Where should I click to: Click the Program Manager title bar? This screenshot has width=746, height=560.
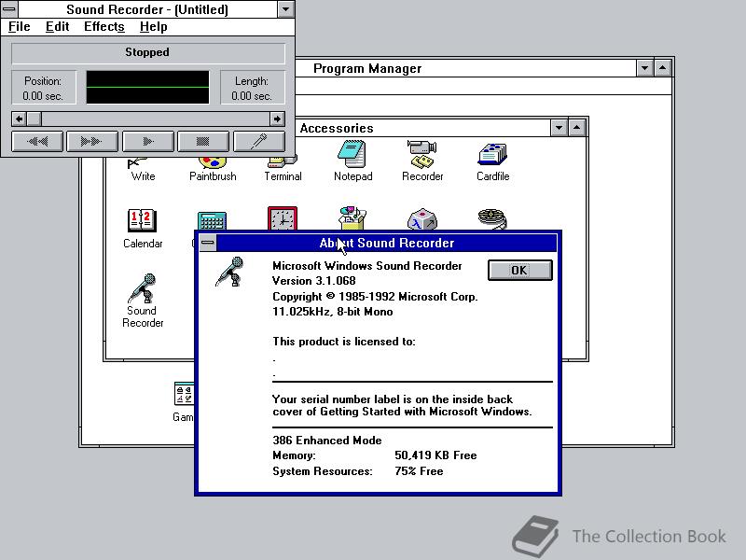click(465, 68)
